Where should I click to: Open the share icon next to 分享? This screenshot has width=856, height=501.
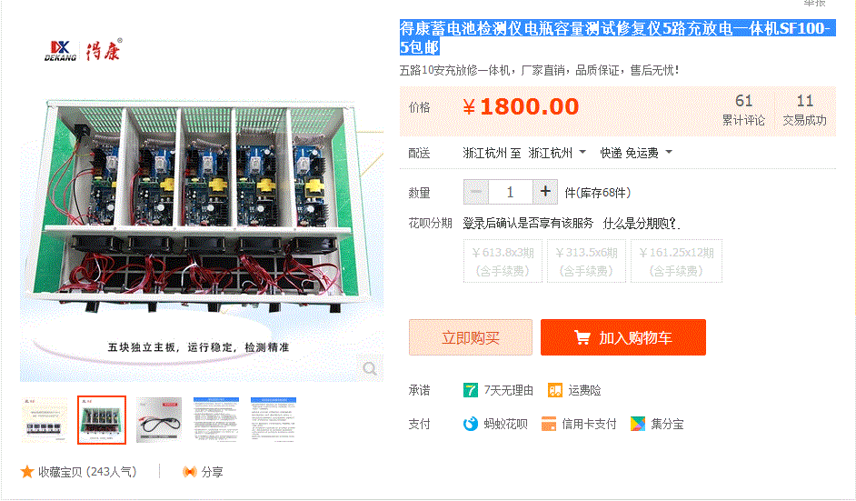[x=189, y=472]
